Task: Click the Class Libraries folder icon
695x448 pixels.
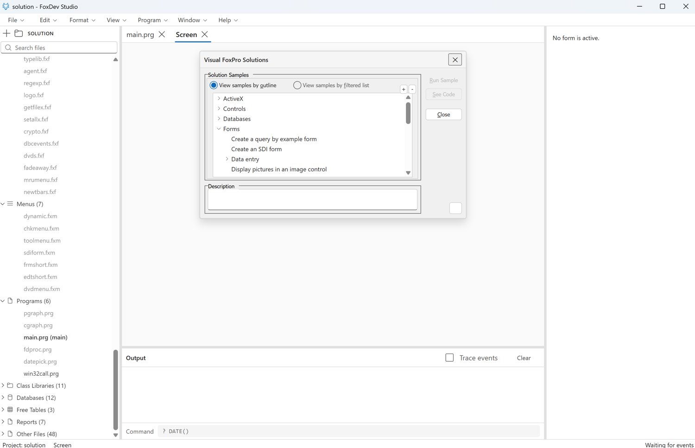Action: tap(10, 385)
